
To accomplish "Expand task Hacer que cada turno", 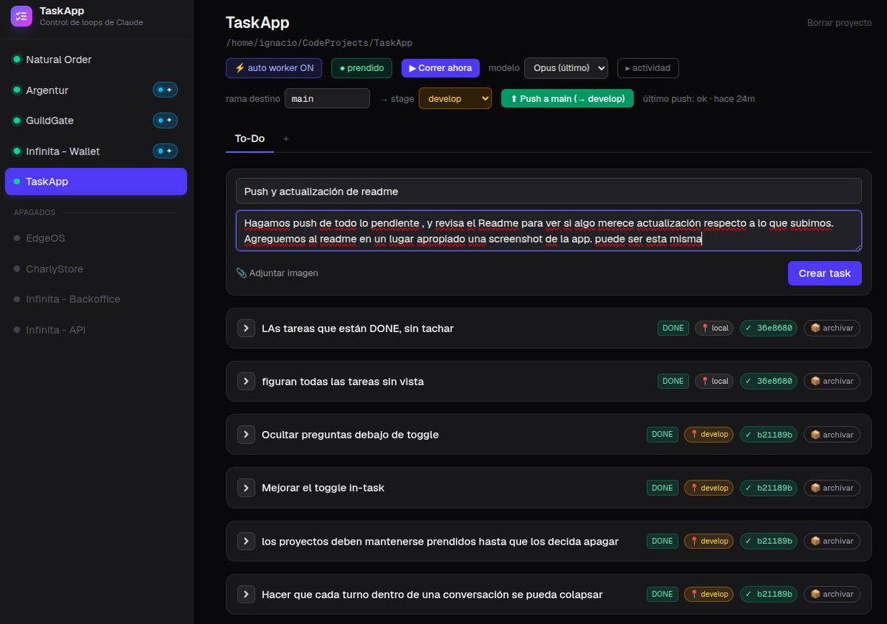I will pos(246,594).
